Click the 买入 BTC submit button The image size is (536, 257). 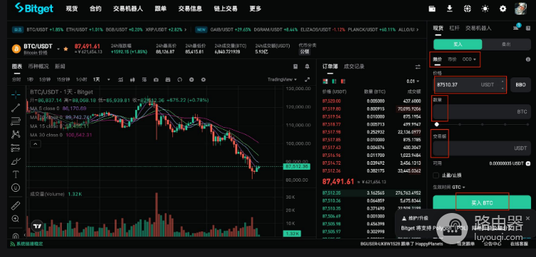(482, 203)
